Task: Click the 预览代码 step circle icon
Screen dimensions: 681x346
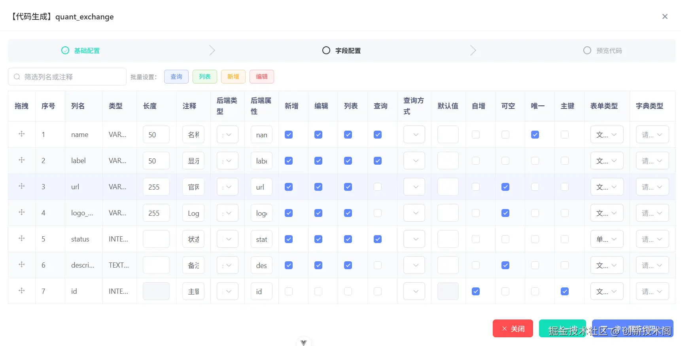Action: [587, 50]
